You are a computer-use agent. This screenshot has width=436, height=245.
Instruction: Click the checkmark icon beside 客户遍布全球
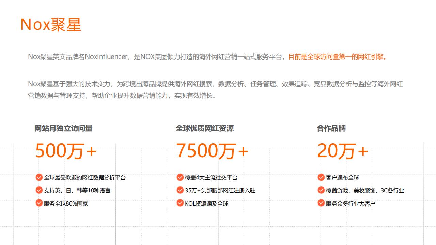321,177
